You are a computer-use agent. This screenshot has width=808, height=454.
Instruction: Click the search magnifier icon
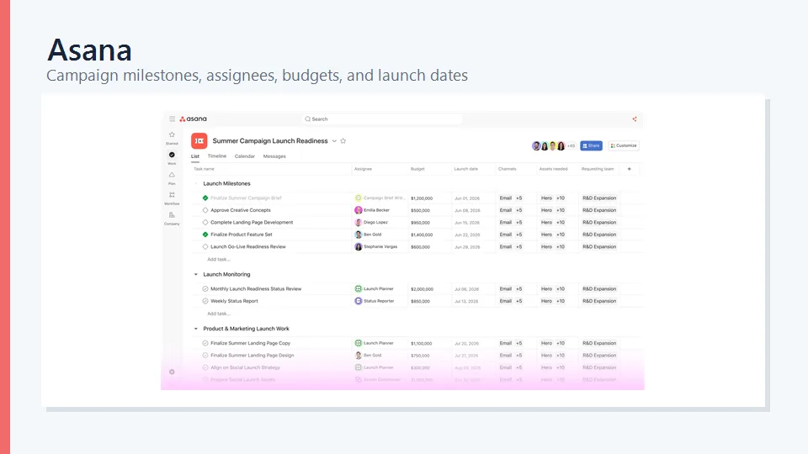click(x=308, y=119)
